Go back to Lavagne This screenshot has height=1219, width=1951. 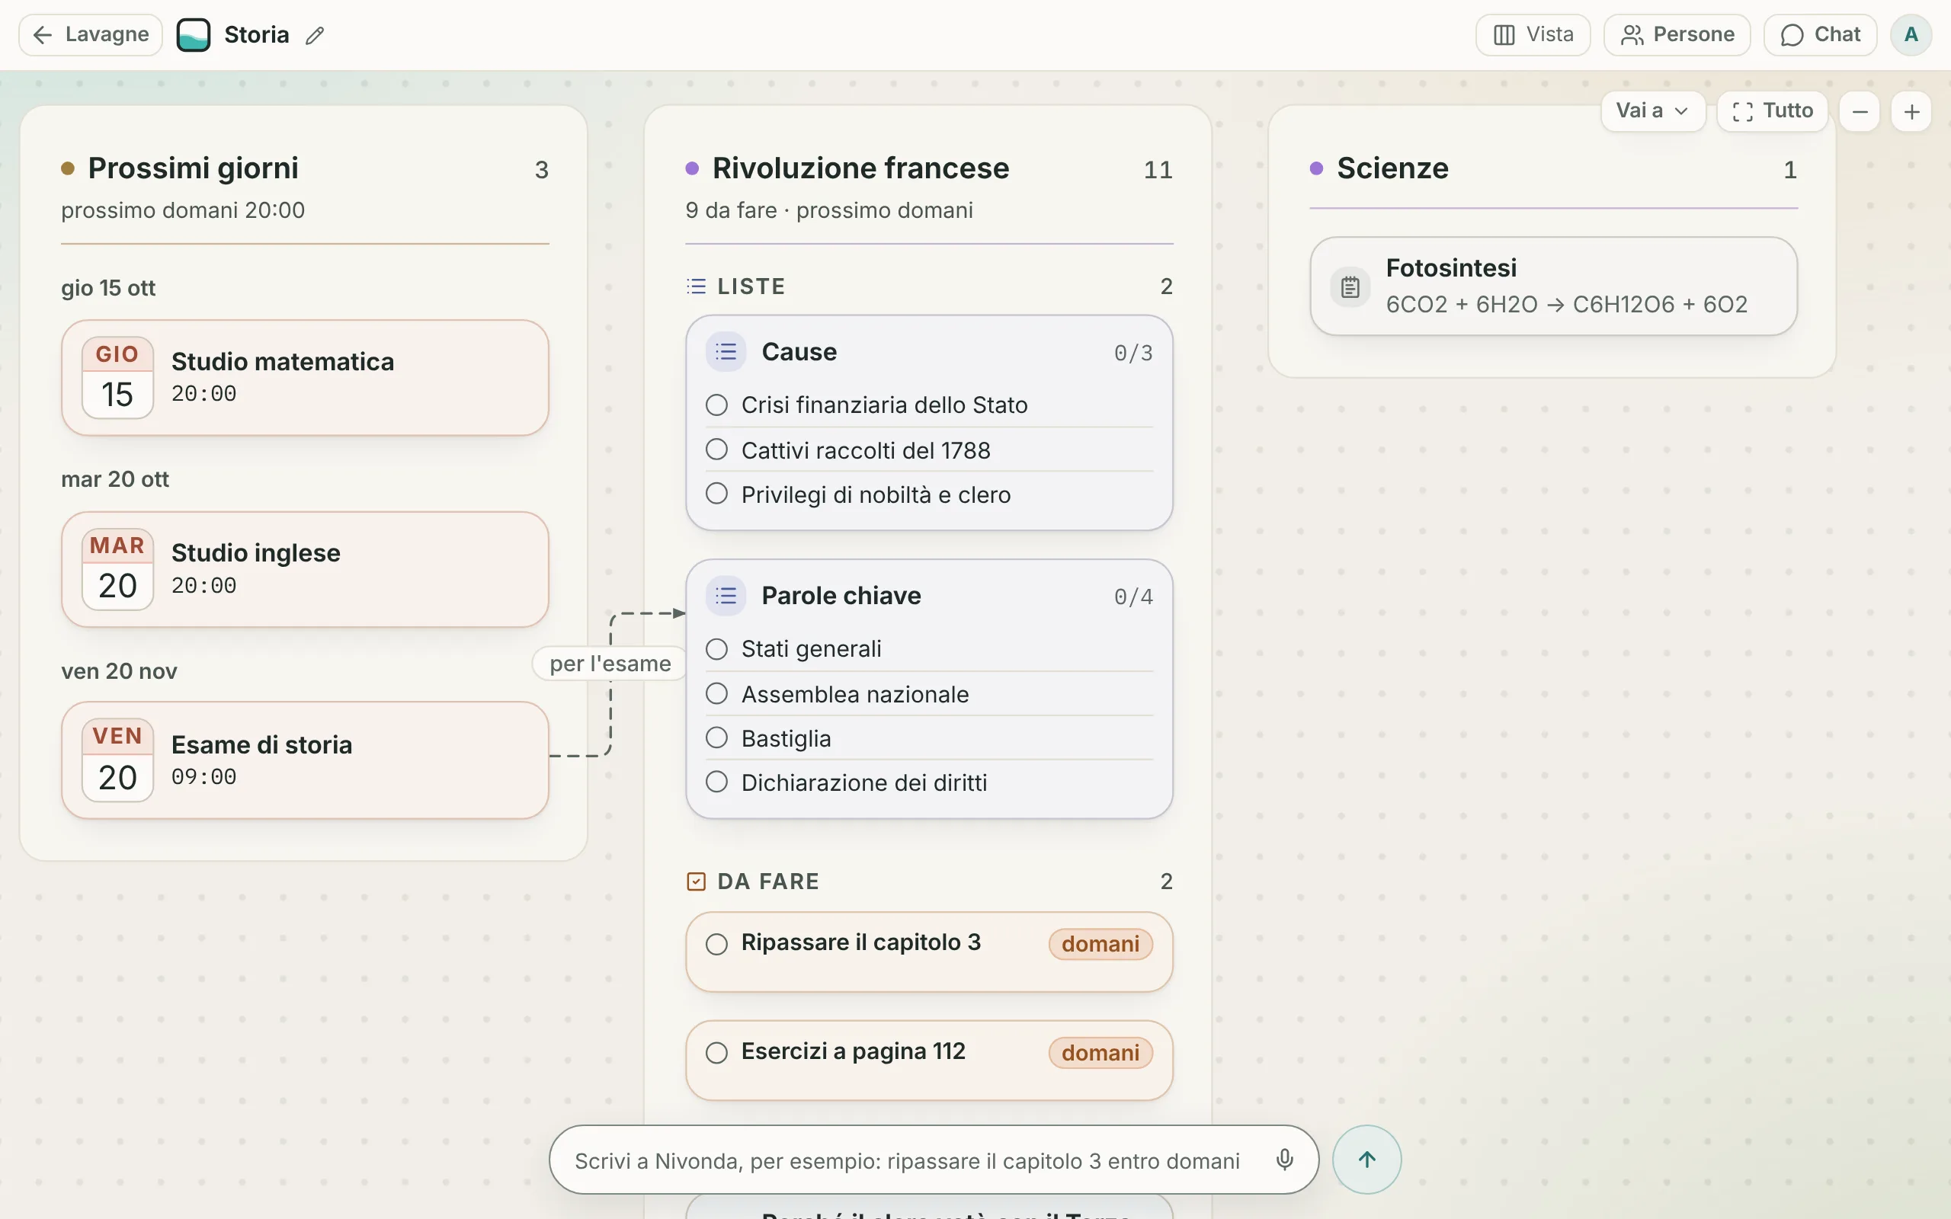pos(90,35)
